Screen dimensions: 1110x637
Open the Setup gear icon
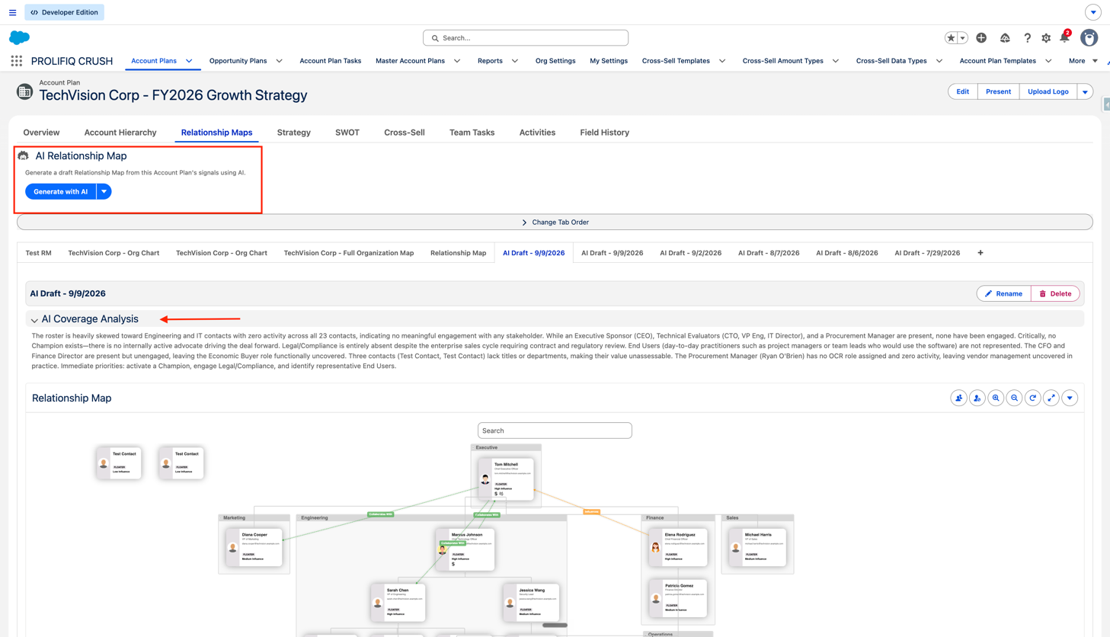(x=1046, y=38)
